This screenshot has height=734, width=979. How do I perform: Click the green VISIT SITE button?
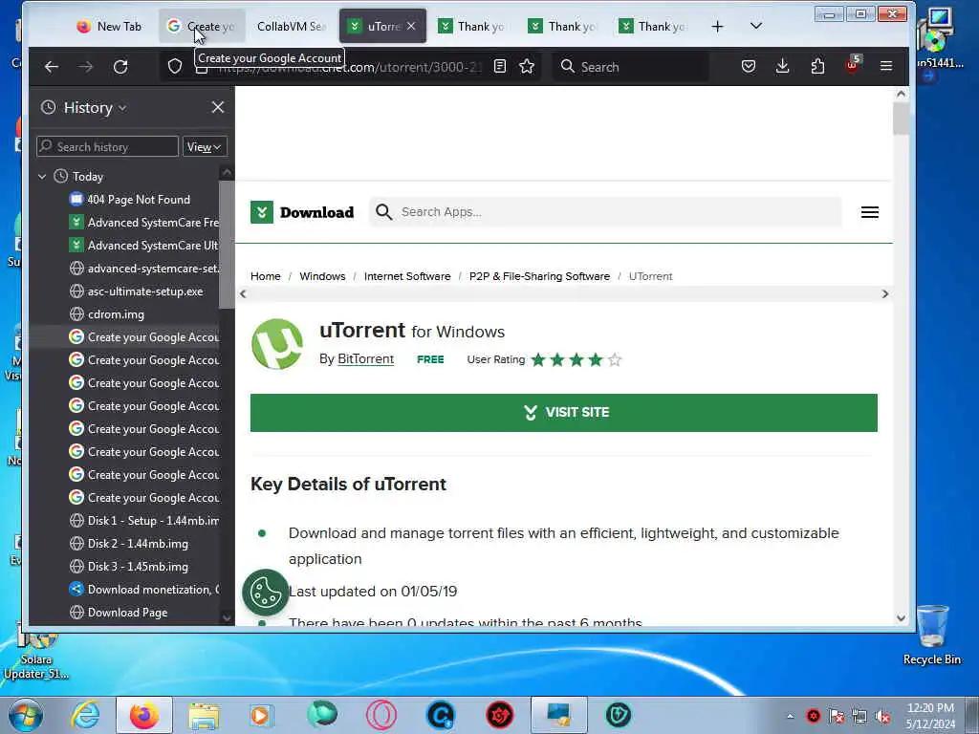(564, 413)
